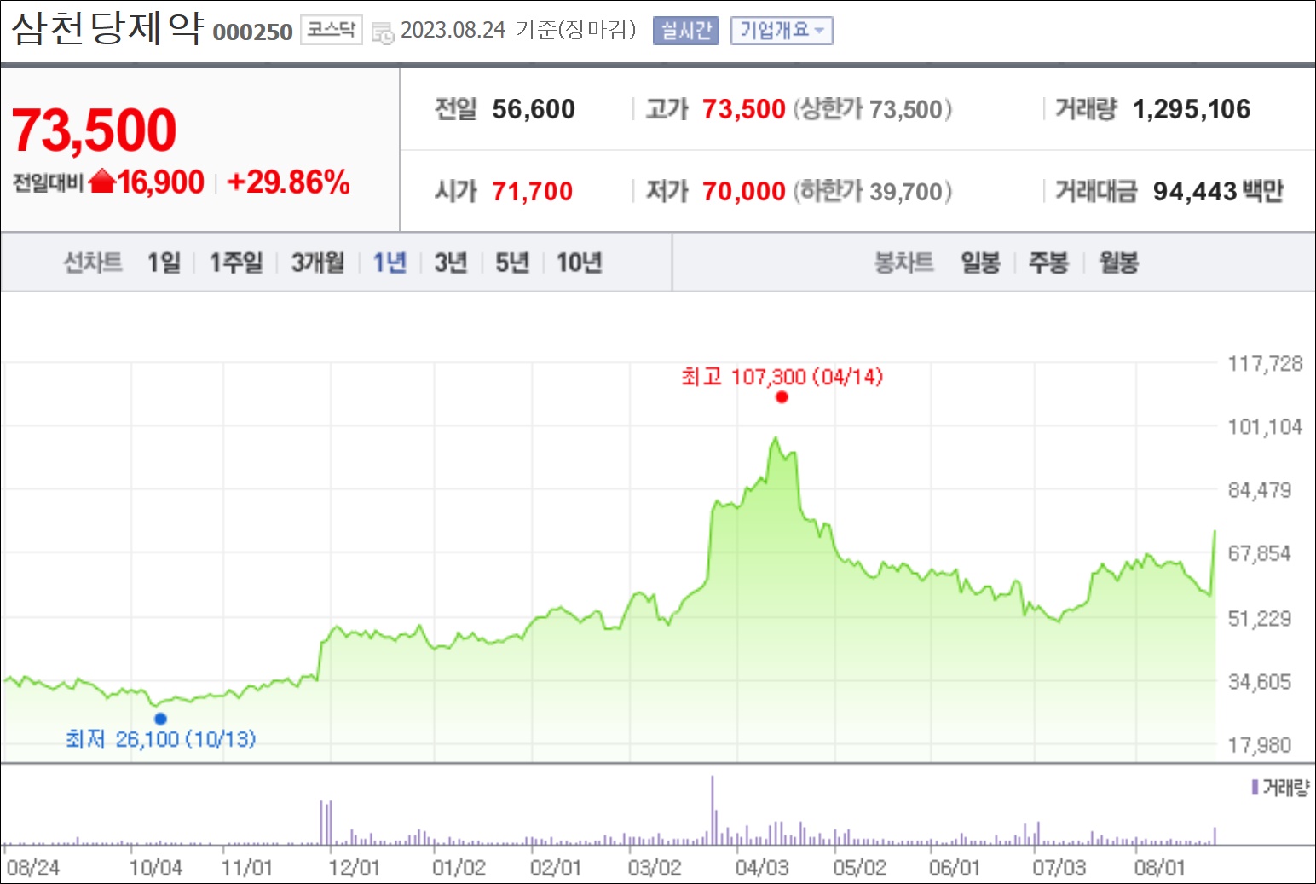Click the purple 거래량 legend icon

click(1255, 787)
